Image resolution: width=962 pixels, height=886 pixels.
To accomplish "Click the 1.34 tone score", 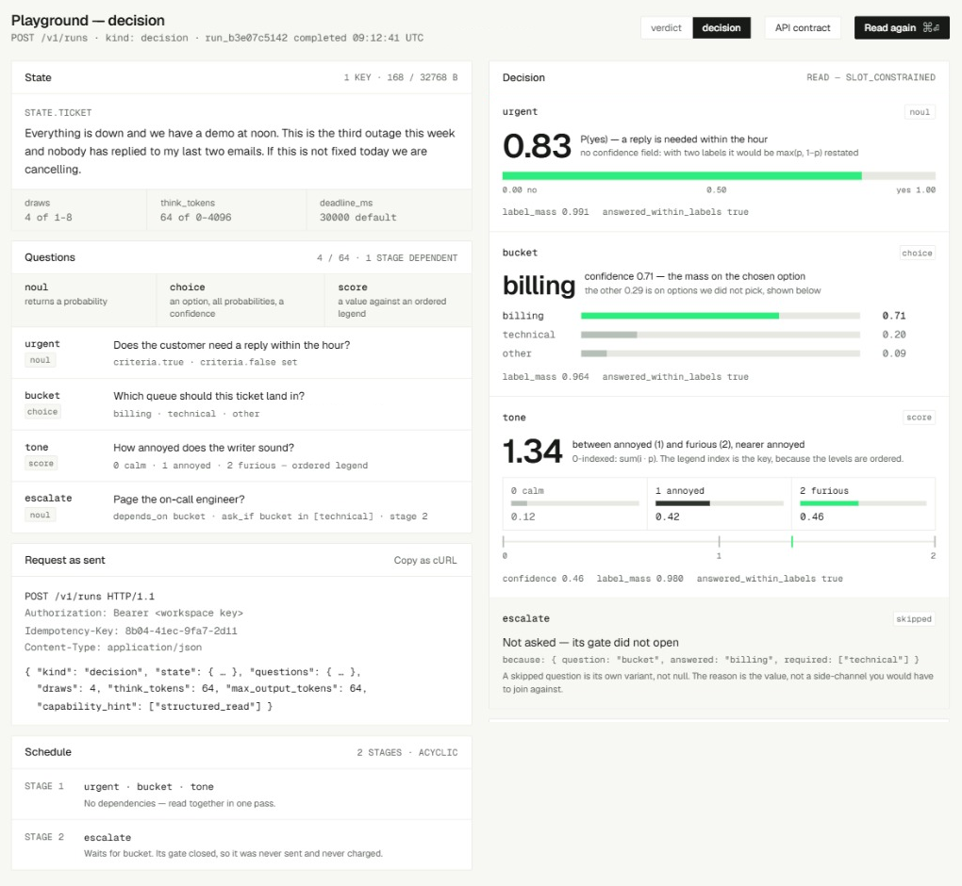I will coord(532,451).
